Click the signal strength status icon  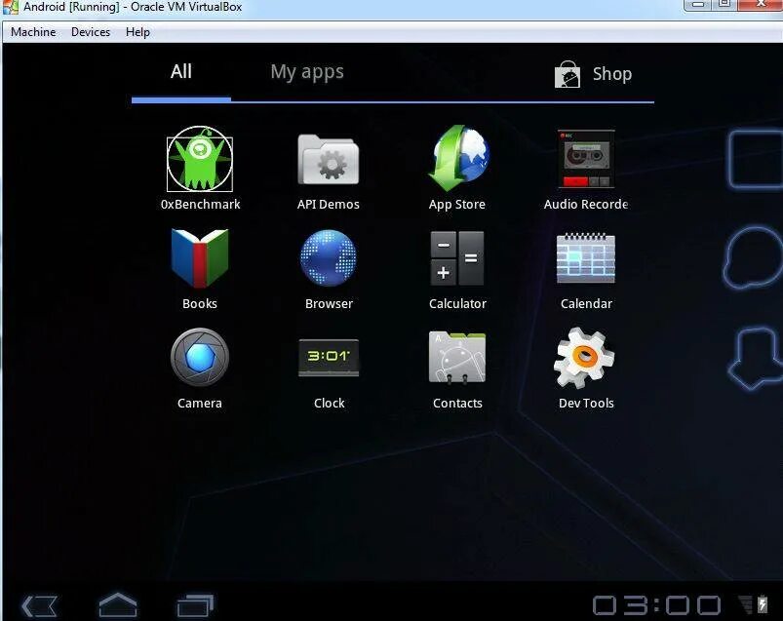(746, 604)
